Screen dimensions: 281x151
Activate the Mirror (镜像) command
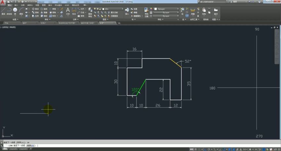[x=44, y=12]
